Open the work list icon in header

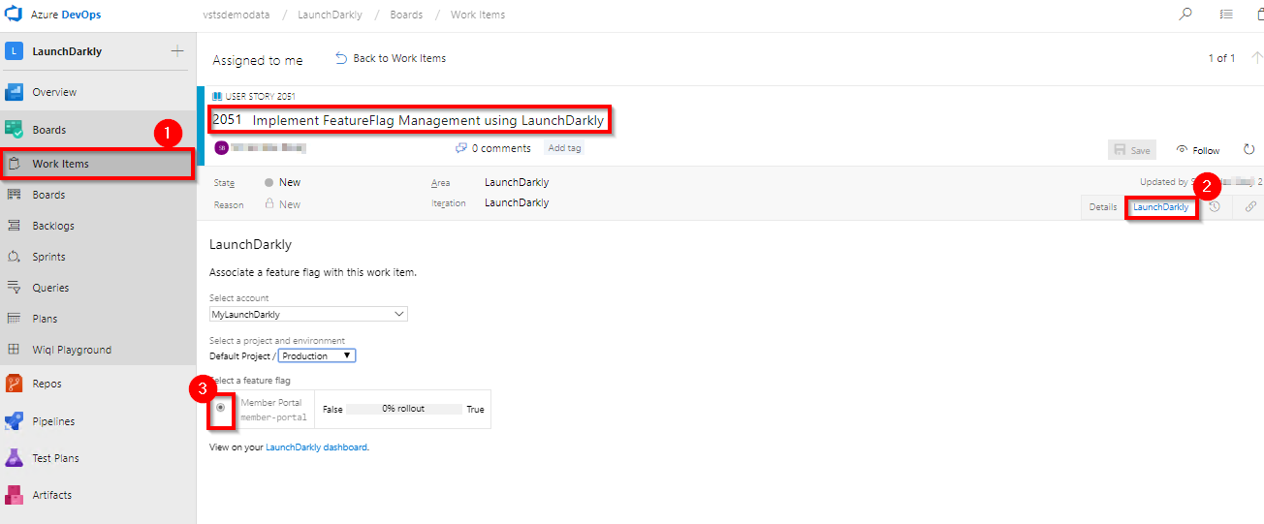pos(1227,15)
